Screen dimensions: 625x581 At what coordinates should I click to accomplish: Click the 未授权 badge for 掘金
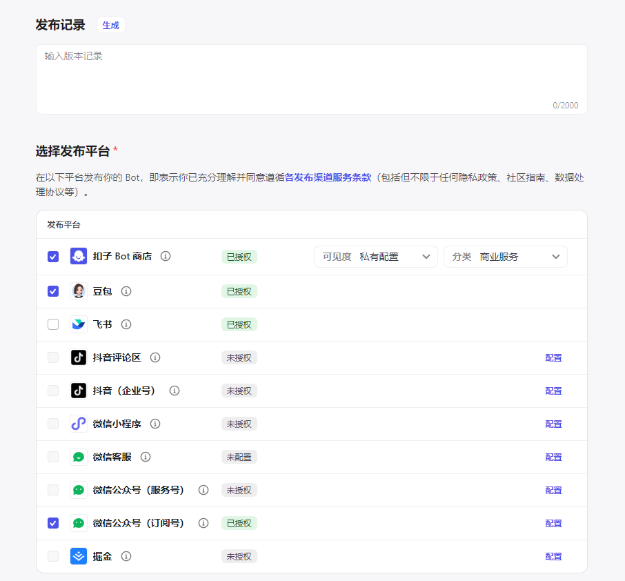[239, 556]
